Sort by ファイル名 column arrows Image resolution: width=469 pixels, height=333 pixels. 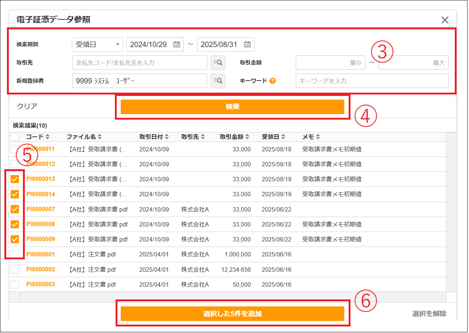(100, 137)
